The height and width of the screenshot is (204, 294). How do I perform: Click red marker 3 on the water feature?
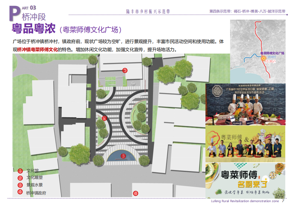[123, 156]
